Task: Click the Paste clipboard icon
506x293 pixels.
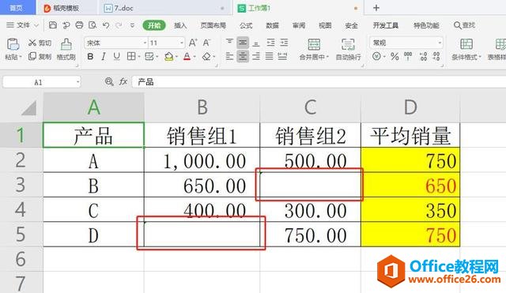Action: (13, 44)
